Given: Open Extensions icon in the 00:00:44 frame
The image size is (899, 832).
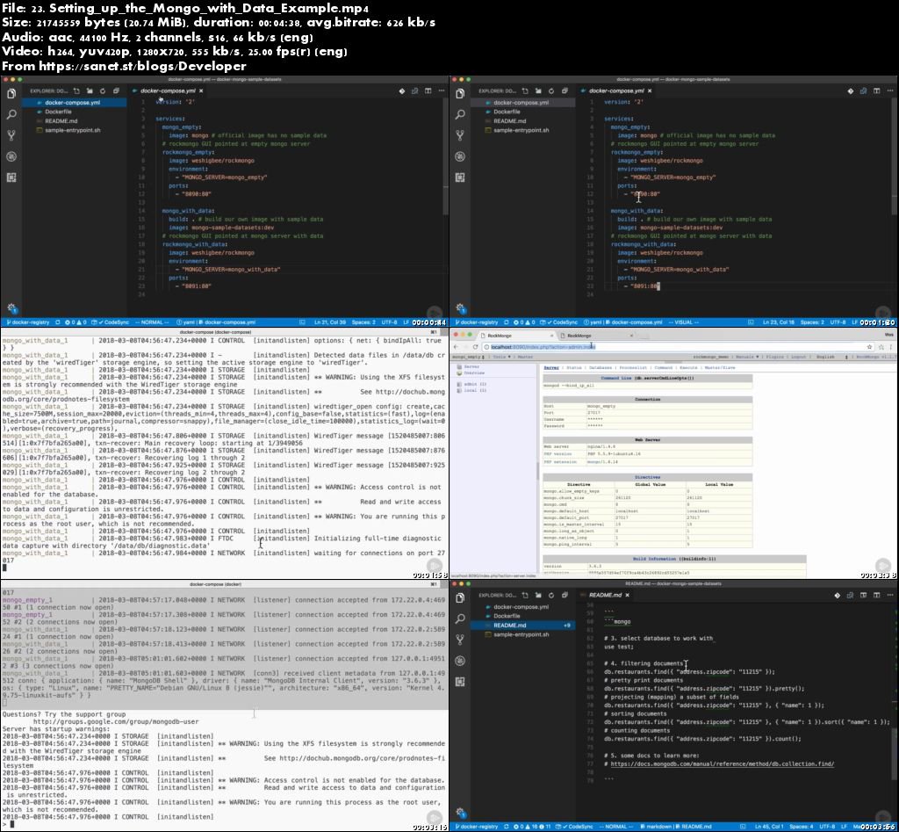Looking at the screenshot, I should pos(11,177).
